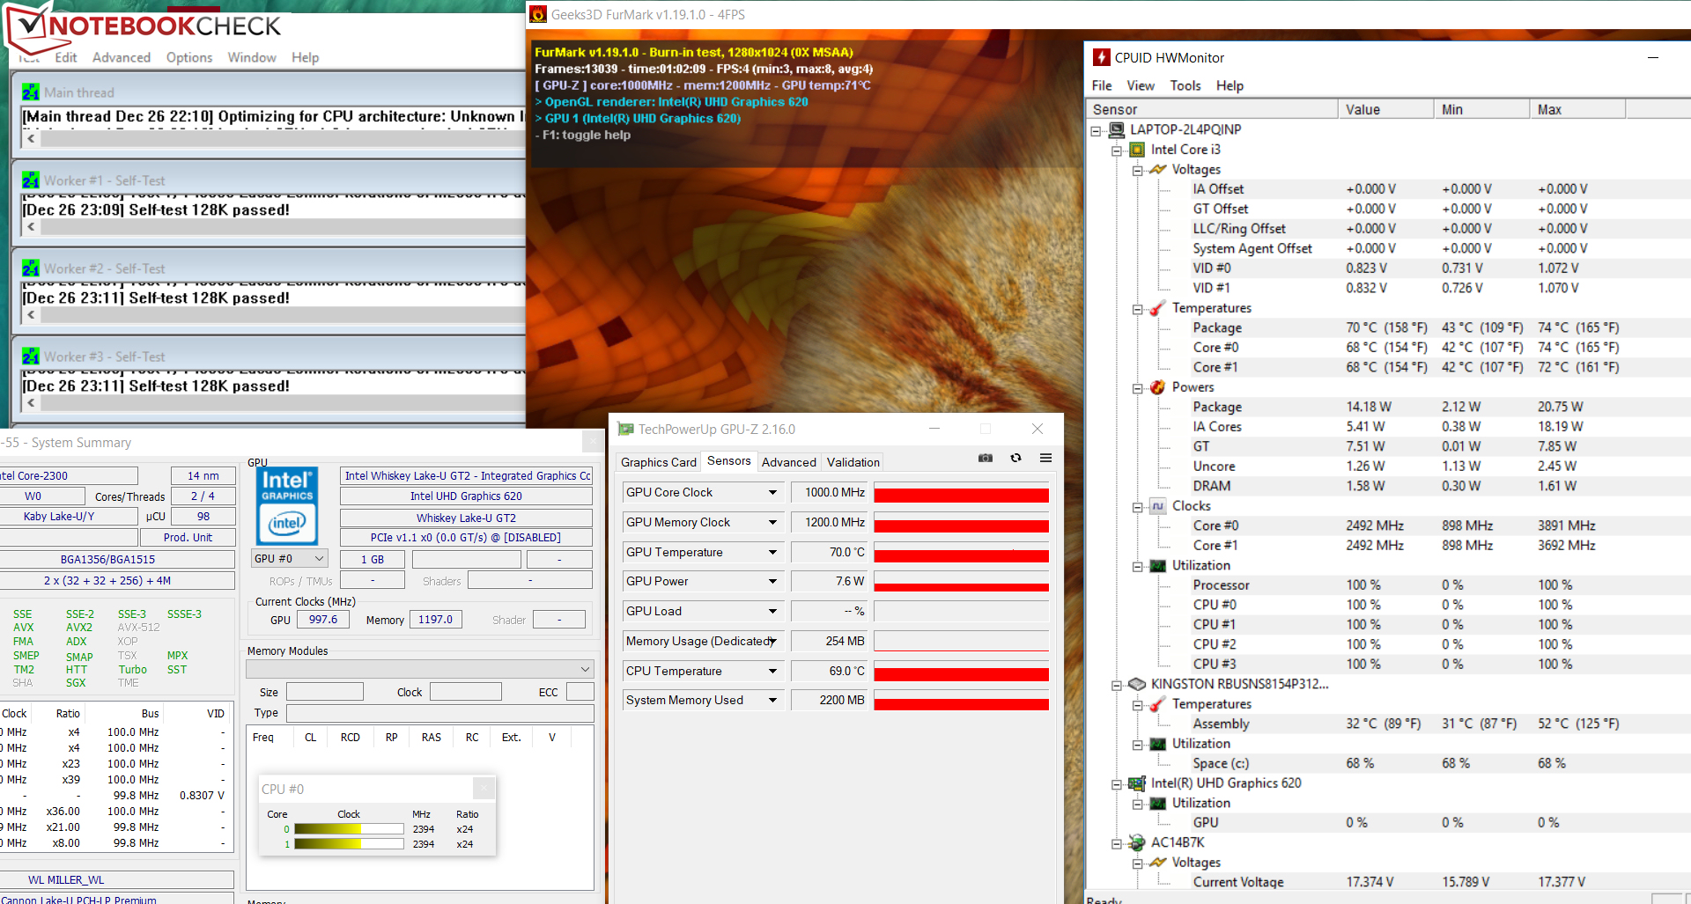Click the Intel(R) UHD Graphics 620 icon
The width and height of the screenshot is (1691, 904).
point(1137,783)
